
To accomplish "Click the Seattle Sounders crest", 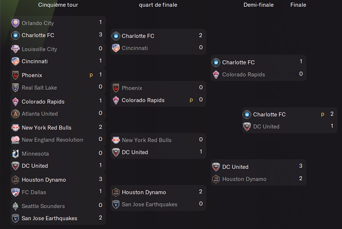I will click(15, 206).
